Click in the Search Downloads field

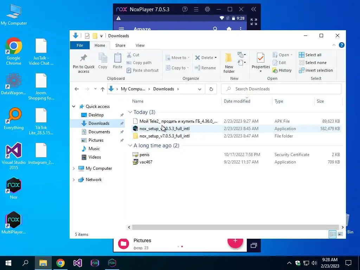tap(281, 89)
